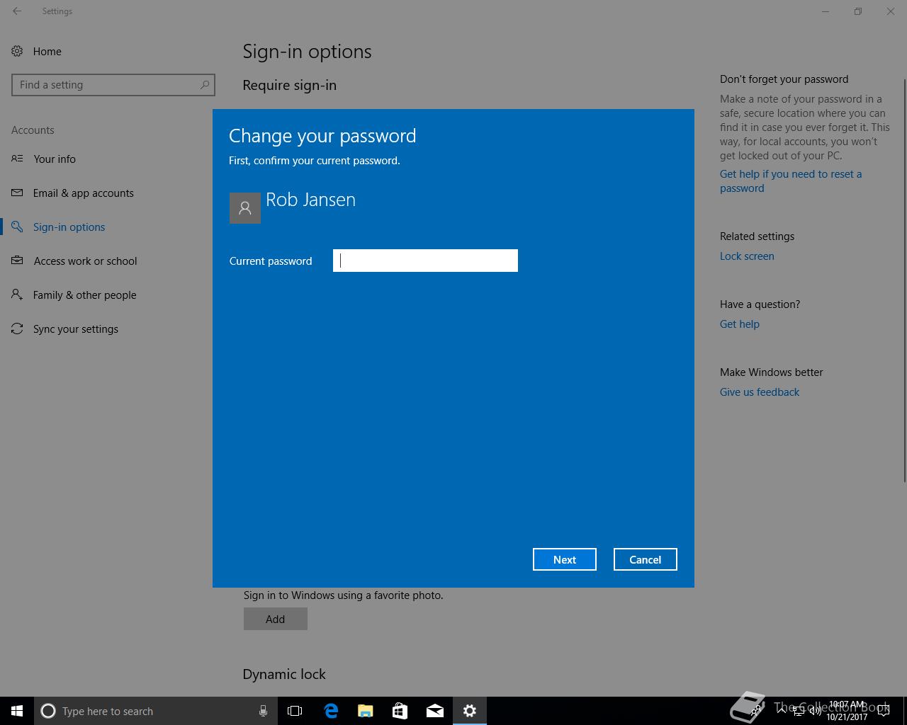The height and width of the screenshot is (725, 907).
Task: Click the Settings gear taskbar icon
Action: click(470, 711)
